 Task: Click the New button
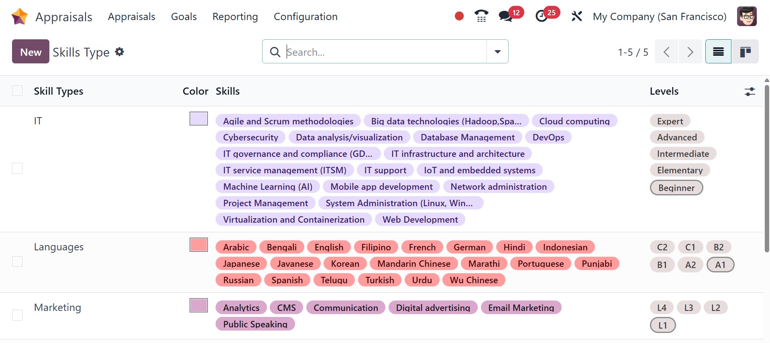(x=31, y=52)
